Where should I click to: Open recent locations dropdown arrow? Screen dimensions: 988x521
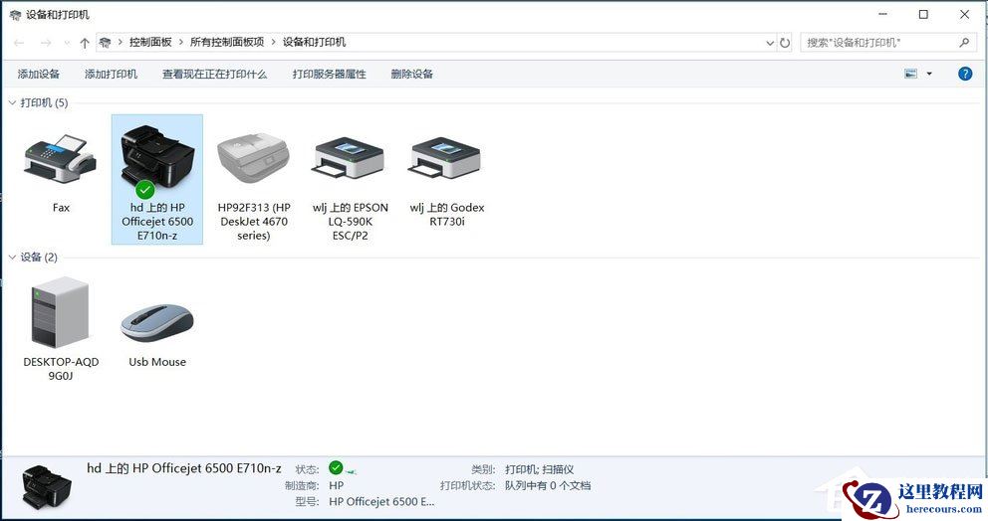[x=67, y=43]
